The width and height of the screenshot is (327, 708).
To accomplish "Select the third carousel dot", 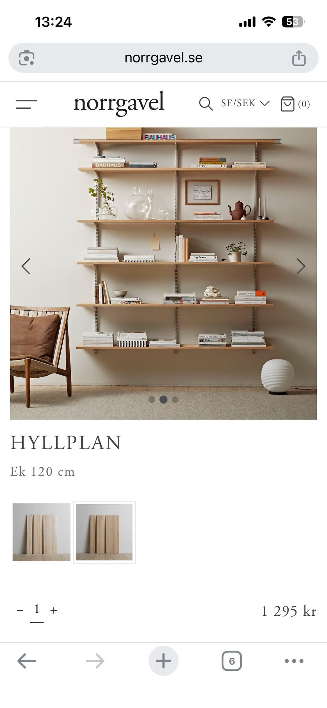I will click(x=175, y=399).
